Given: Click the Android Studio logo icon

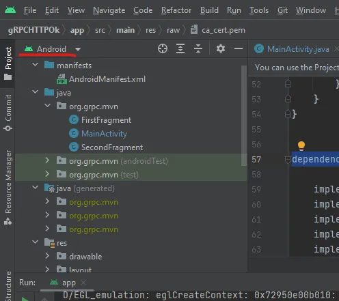Looking at the screenshot, I should pos(10,10).
